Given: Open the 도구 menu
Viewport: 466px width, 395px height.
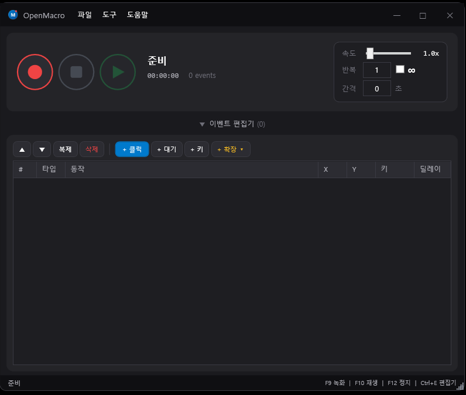Looking at the screenshot, I should [109, 15].
